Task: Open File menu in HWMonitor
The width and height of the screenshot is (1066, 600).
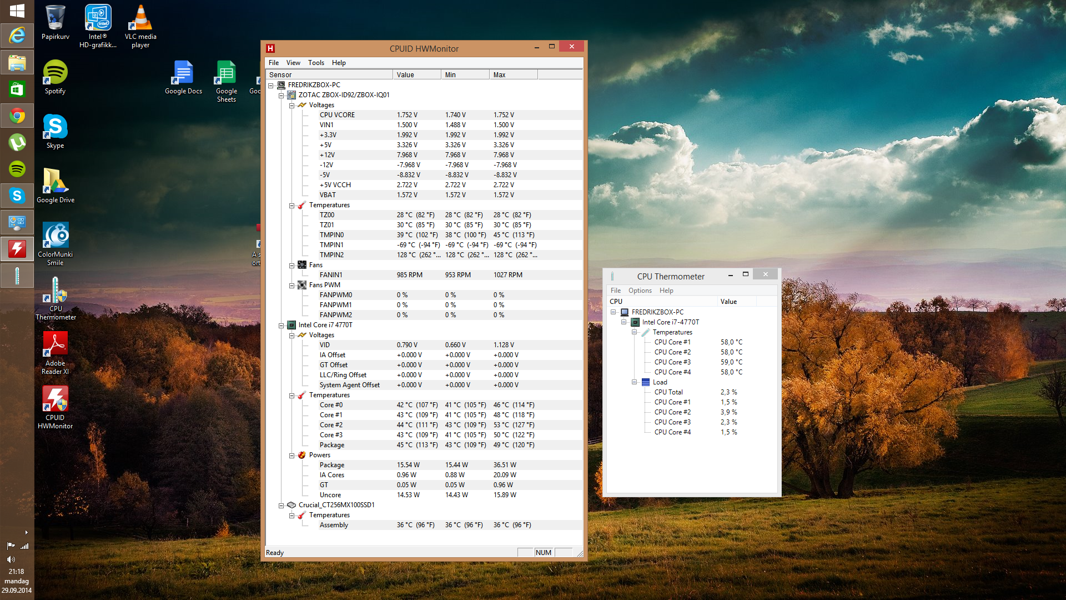Action: [274, 63]
